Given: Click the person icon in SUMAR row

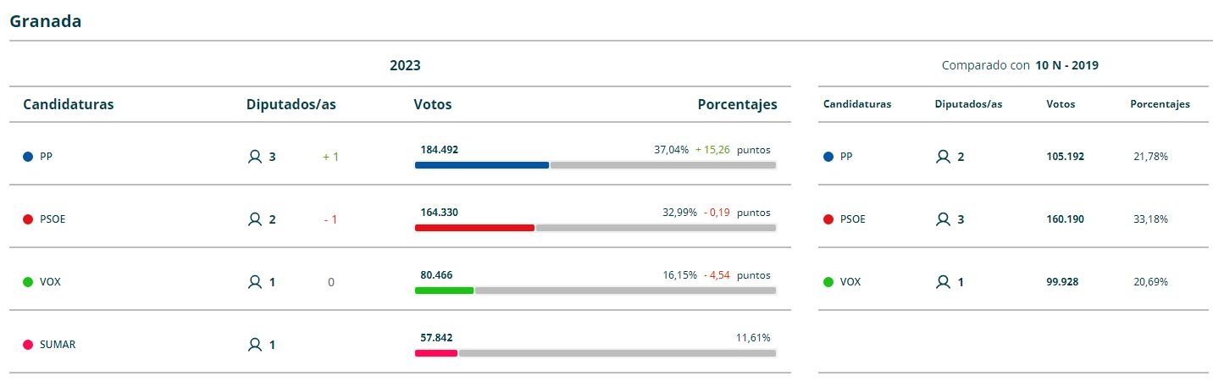Looking at the screenshot, I should [x=254, y=345].
